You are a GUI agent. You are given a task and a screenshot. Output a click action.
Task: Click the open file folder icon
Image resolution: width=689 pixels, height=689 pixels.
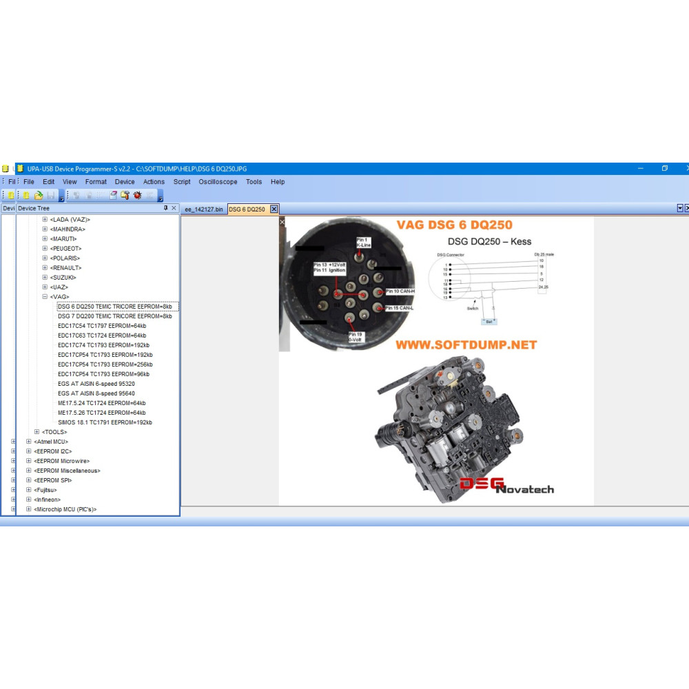pyautogui.click(x=39, y=195)
